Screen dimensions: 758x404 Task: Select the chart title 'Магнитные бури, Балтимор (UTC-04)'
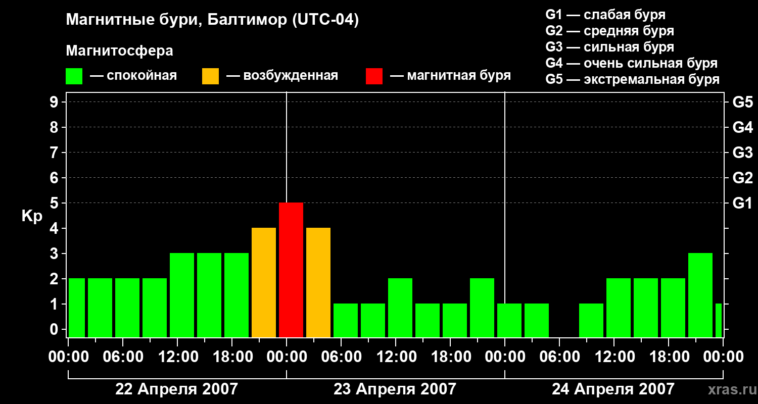[x=212, y=21]
